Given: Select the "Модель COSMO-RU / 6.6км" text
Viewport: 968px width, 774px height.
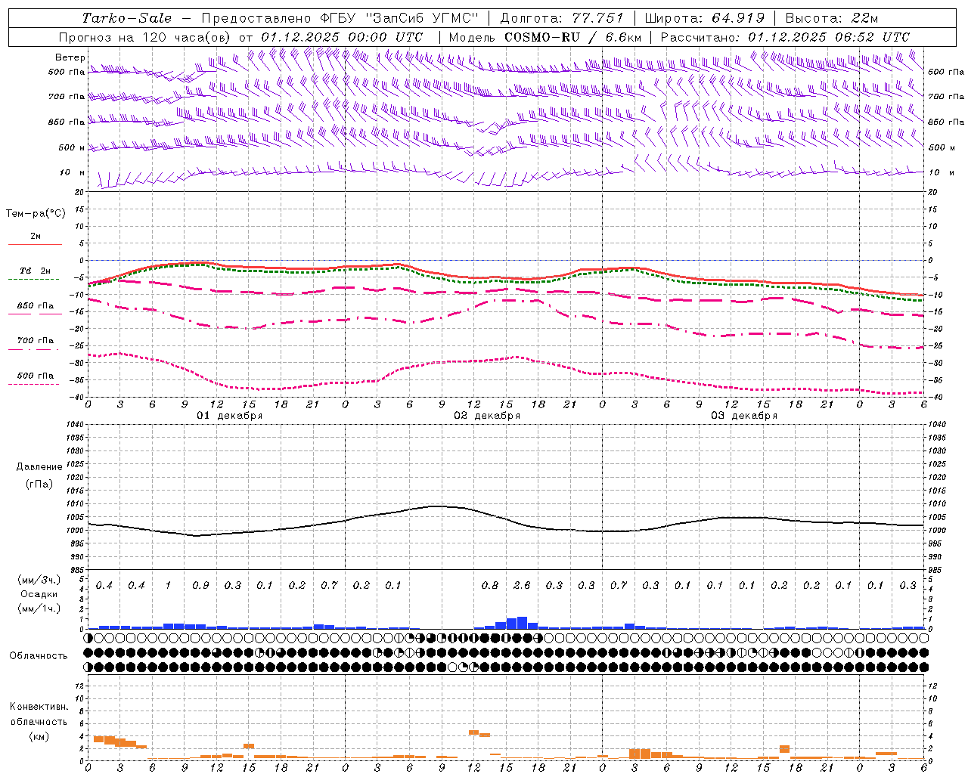Looking at the screenshot, I should pos(545,37).
